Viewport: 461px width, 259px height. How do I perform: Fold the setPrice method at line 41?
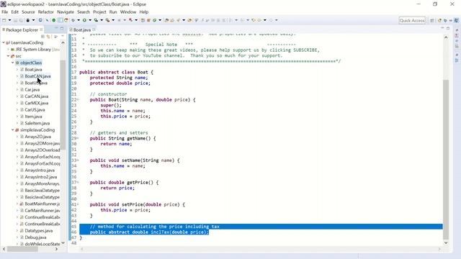[x=78, y=204]
